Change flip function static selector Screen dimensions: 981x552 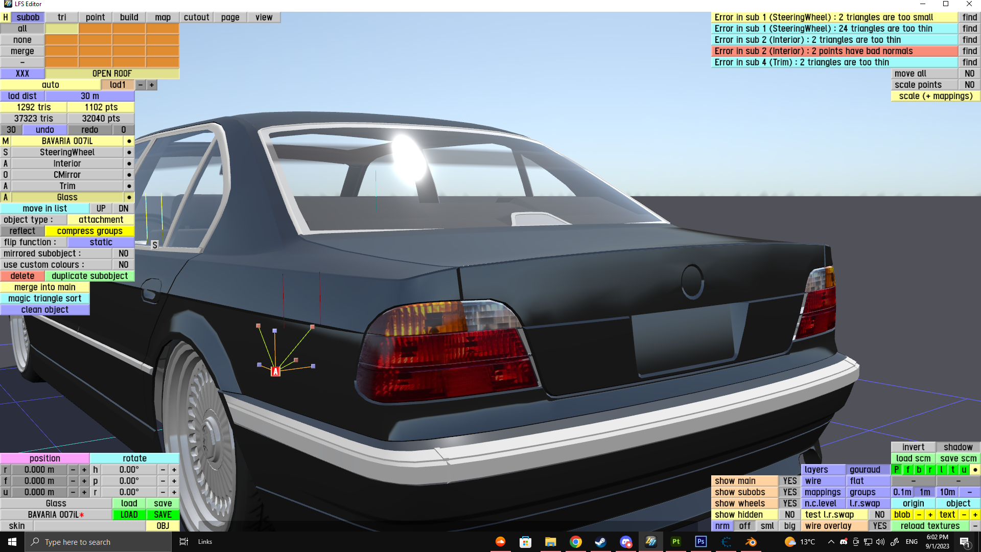pyautogui.click(x=101, y=242)
